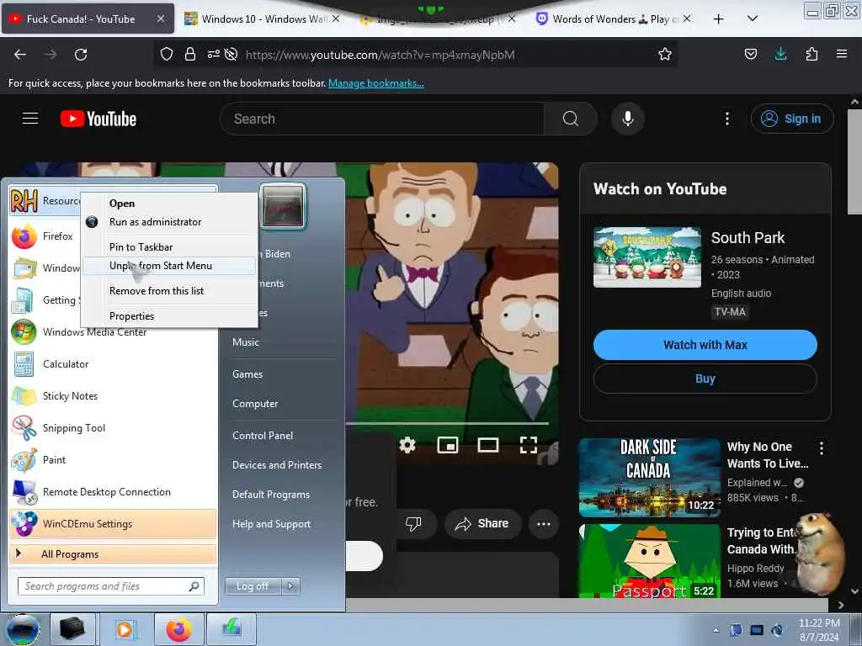Select Remove from this list
This screenshot has height=646, width=862.
coord(168,291)
